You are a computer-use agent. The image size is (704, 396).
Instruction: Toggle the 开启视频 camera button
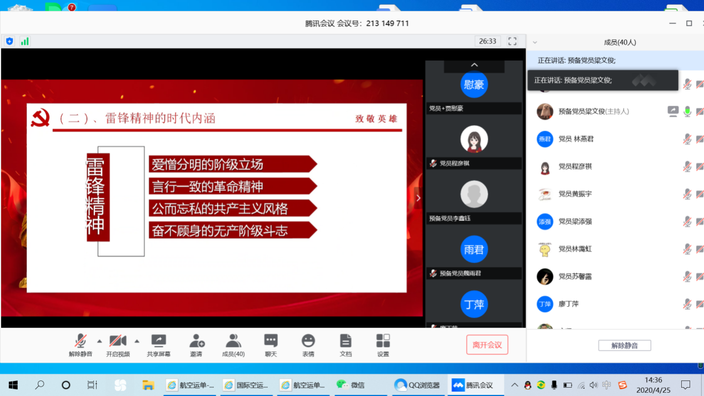tap(118, 341)
